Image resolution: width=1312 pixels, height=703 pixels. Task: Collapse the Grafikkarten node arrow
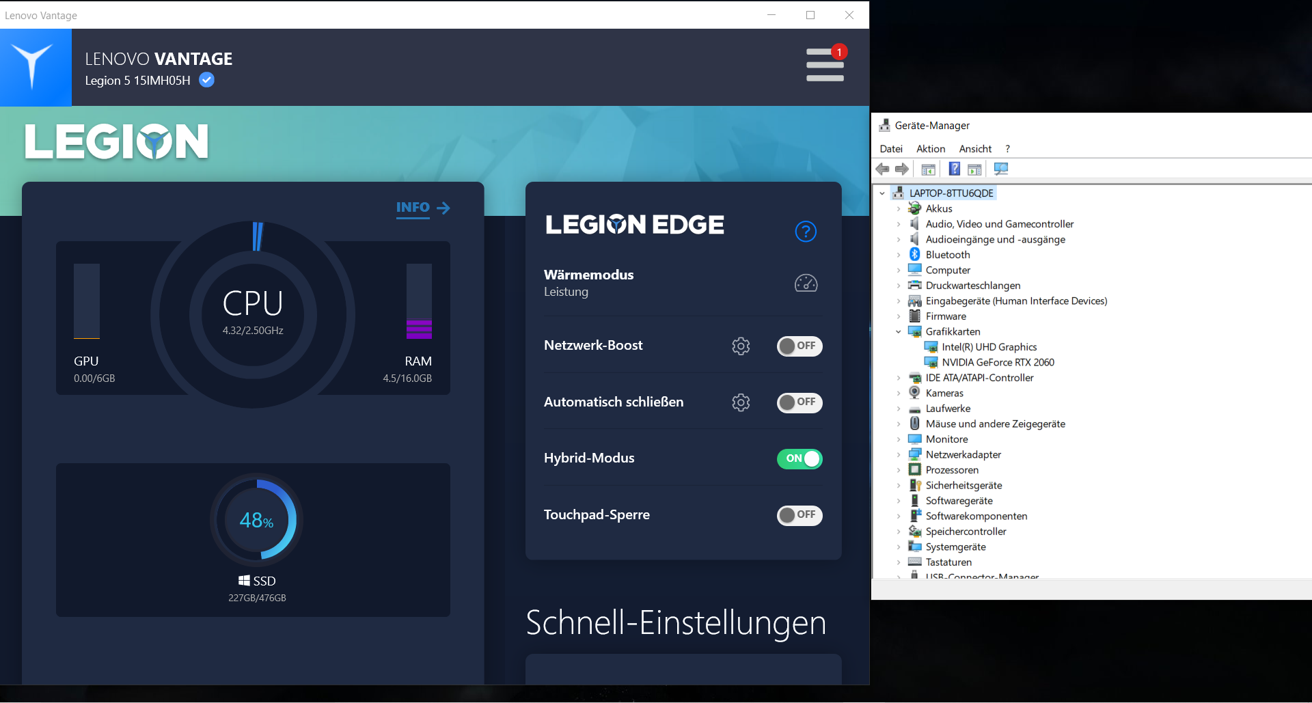pos(899,331)
